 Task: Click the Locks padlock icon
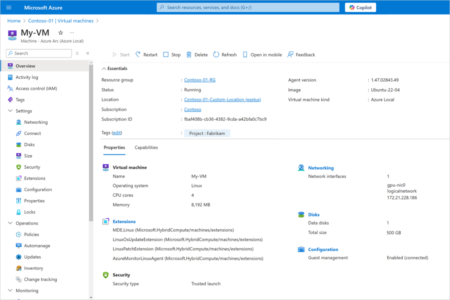(18, 212)
